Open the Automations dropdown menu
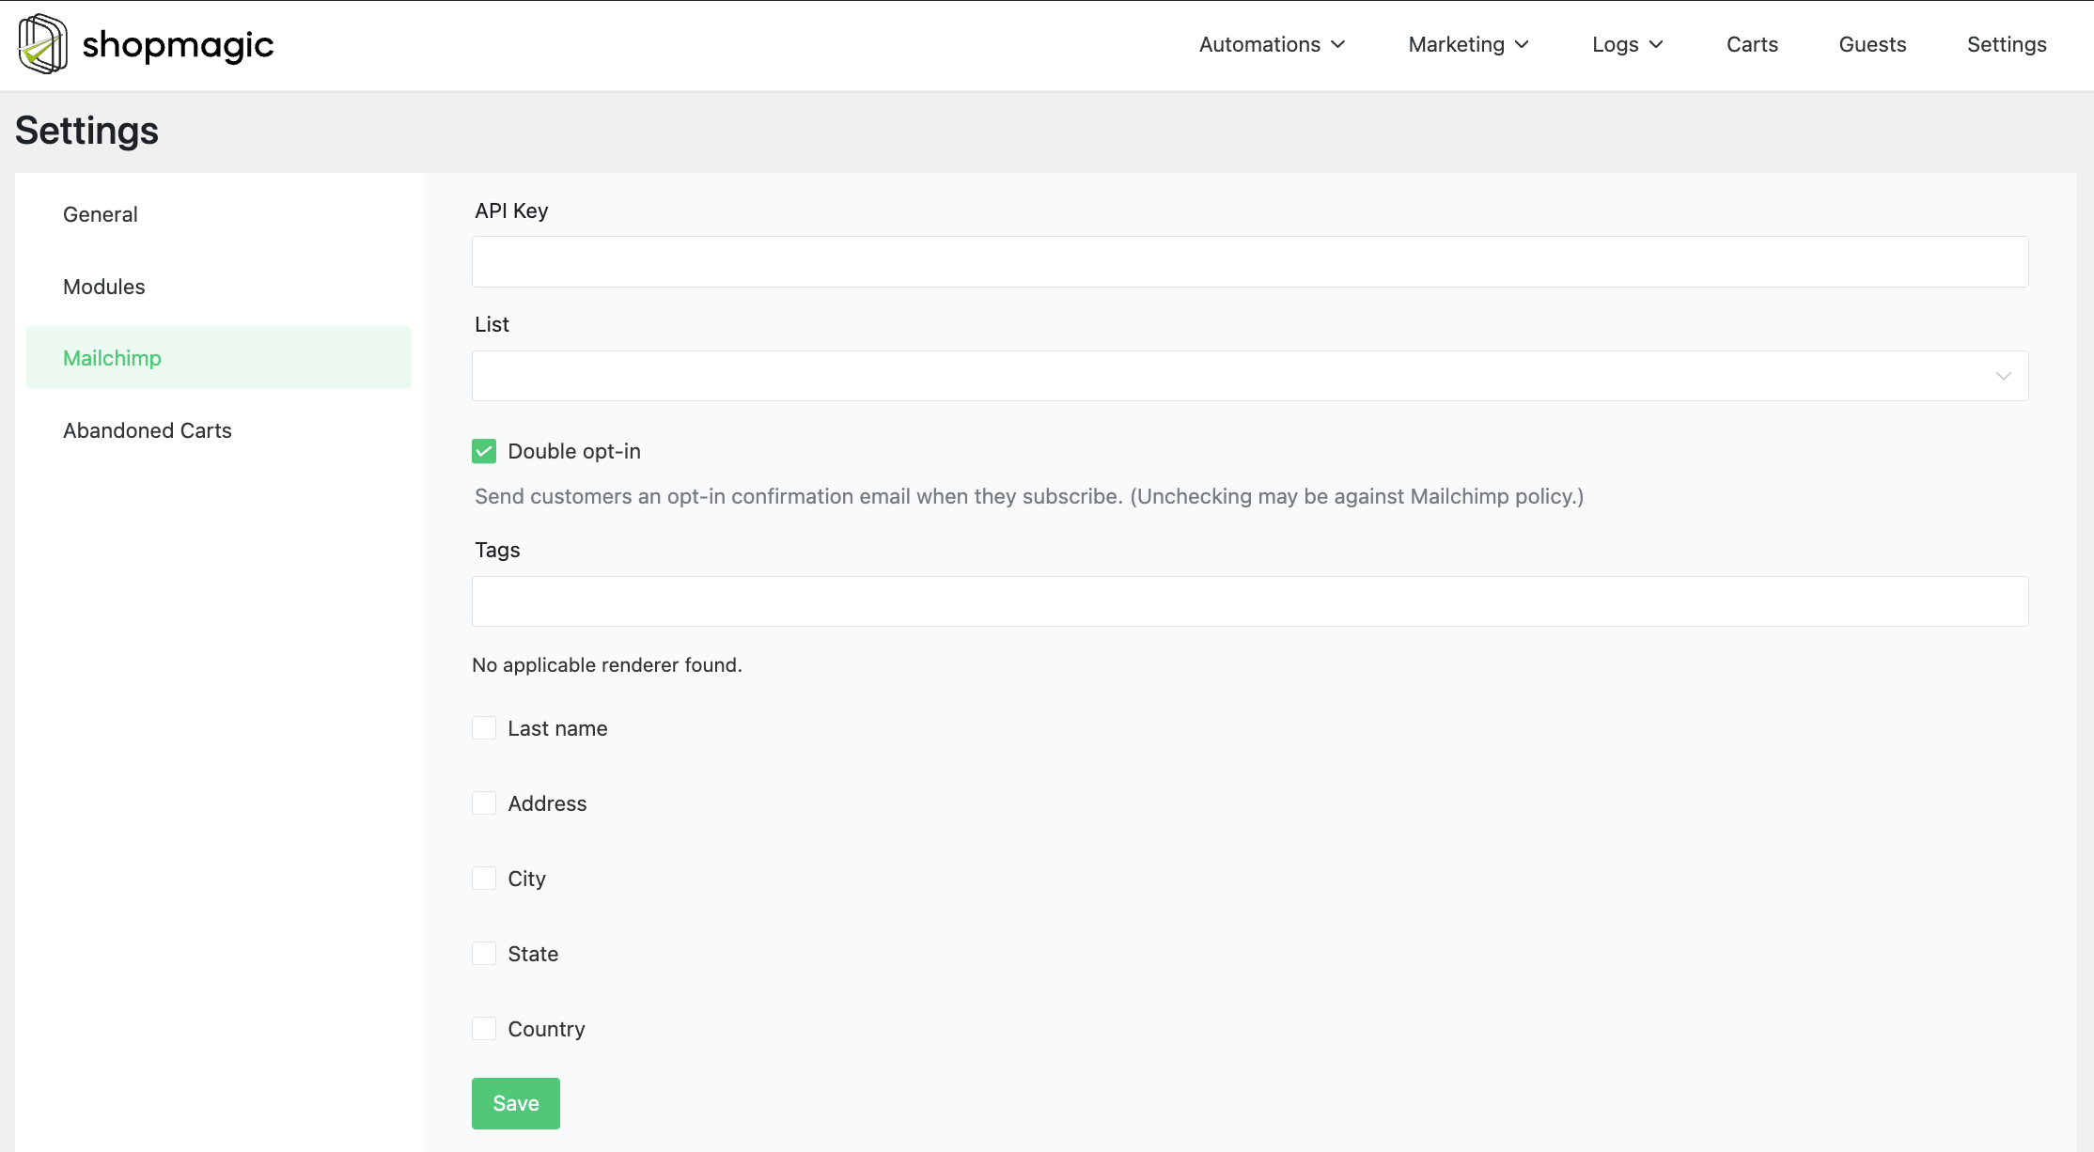This screenshot has width=2094, height=1152. [x=1272, y=44]
